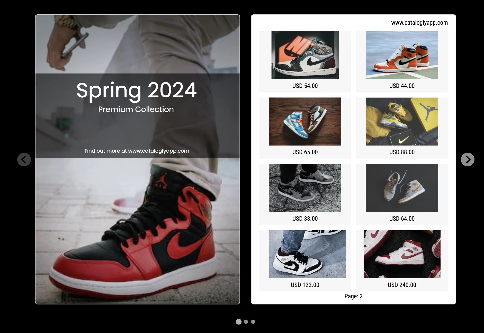Click the USD 44.00 price label
Viewport: 484px width, 333px height.
coord(402,86)
